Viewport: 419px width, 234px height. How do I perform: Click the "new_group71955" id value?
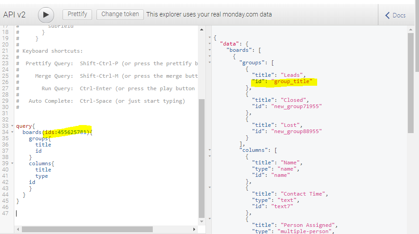[x=296, y=106]
